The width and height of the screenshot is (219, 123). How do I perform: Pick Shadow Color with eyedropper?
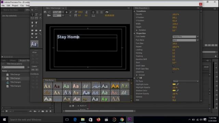point(178,91)
